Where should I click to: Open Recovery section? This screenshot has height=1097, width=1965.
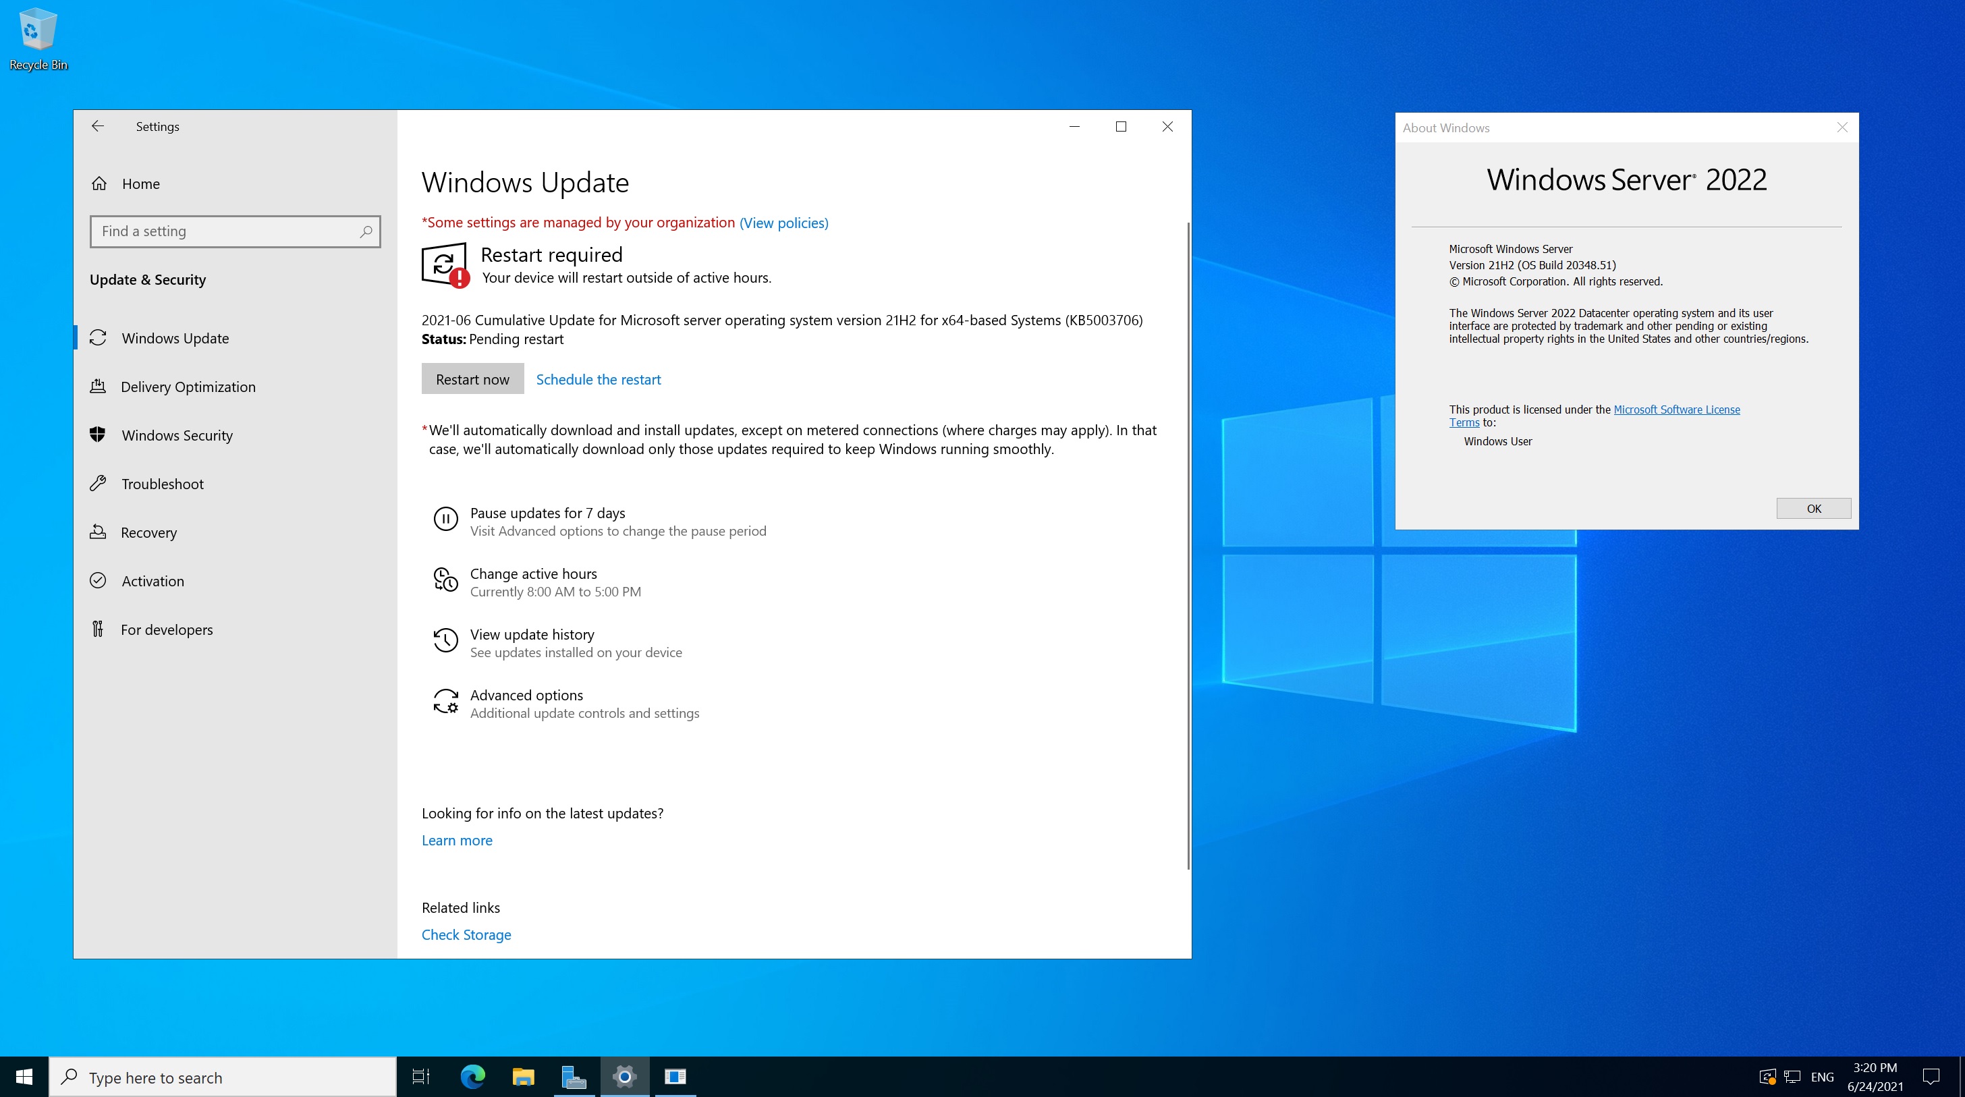pos(235,532)
